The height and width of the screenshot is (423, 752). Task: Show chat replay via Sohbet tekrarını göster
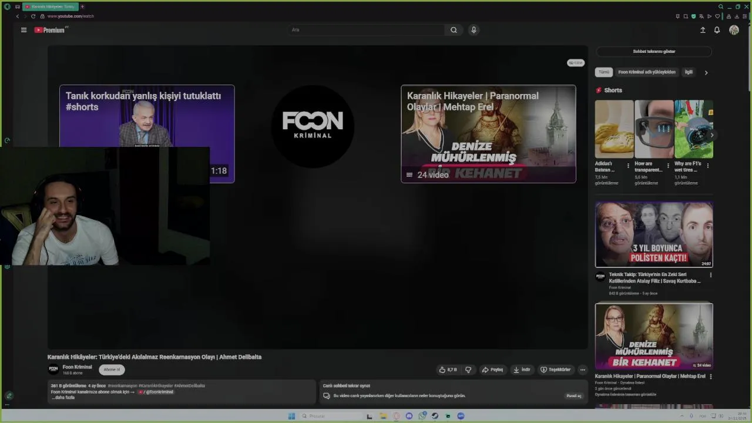pyautogui.click(x=654, y=51)
